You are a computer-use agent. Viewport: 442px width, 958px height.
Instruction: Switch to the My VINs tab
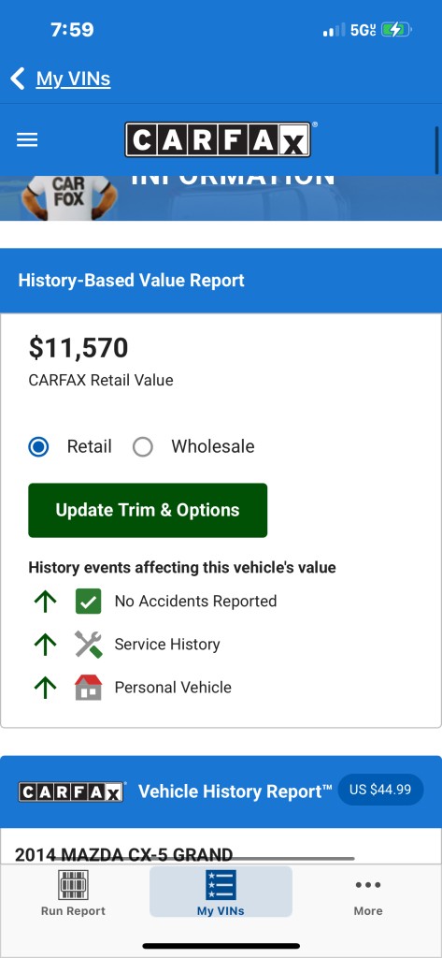pyautogui.click(x=221, y=893)
